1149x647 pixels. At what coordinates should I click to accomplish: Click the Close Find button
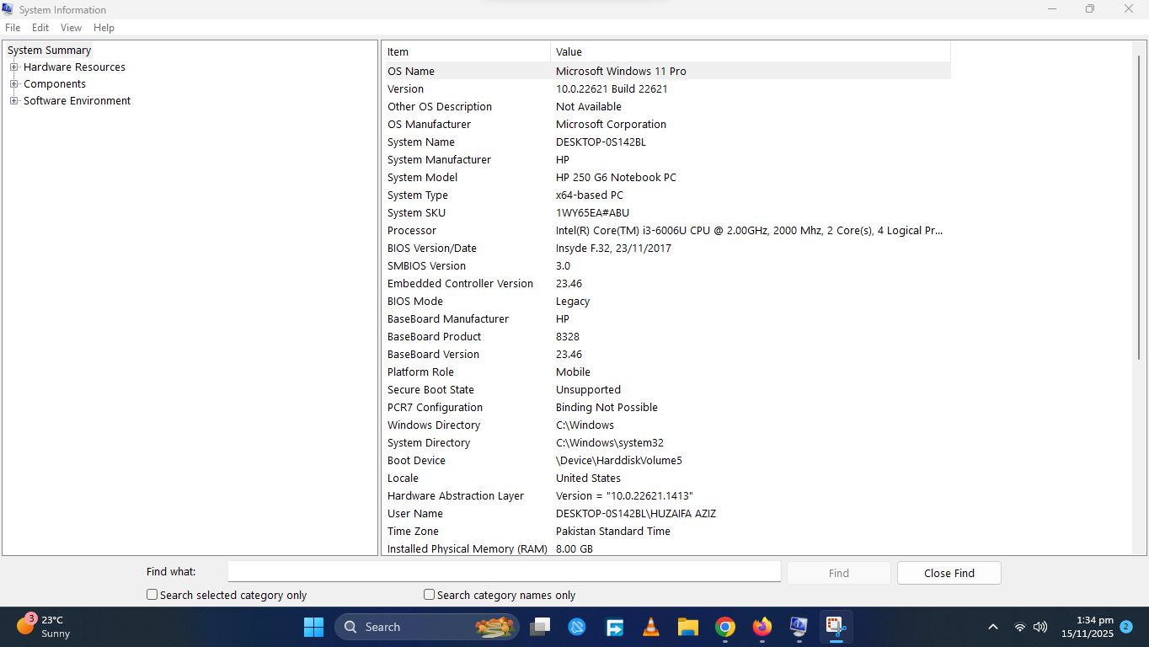tap(949, 573)
